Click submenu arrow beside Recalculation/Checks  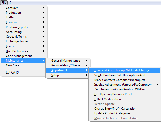[x=87, y=65]
